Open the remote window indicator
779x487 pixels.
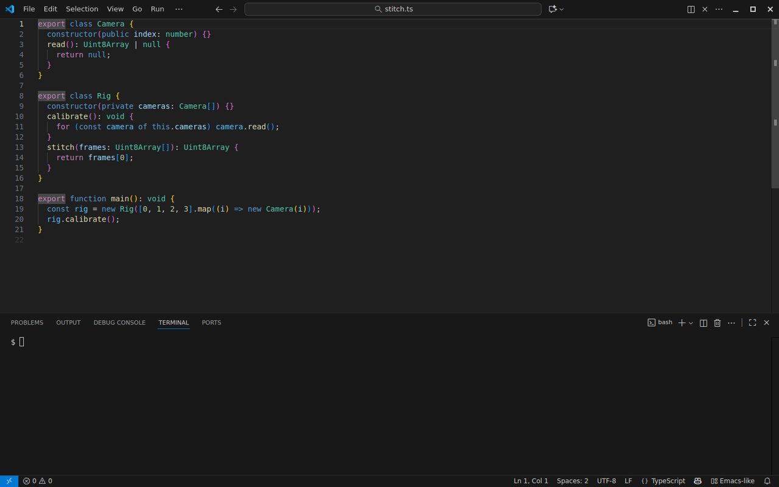(x=9, y=481)
